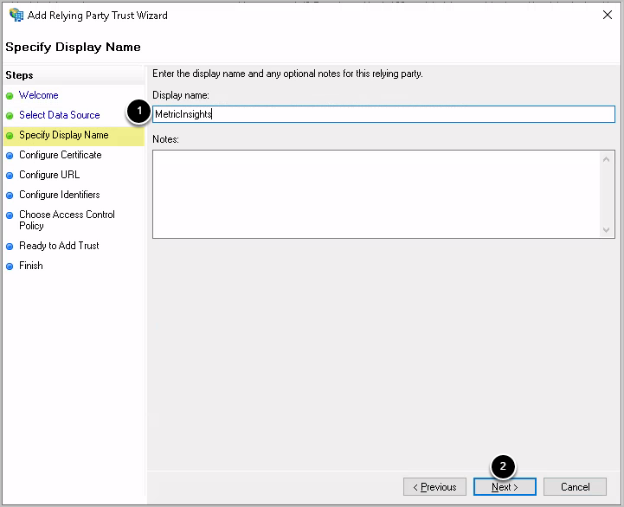Click the green bullet beside Select Data Source
Viewport: 624px width, 507px height.
tap(10, 116)
